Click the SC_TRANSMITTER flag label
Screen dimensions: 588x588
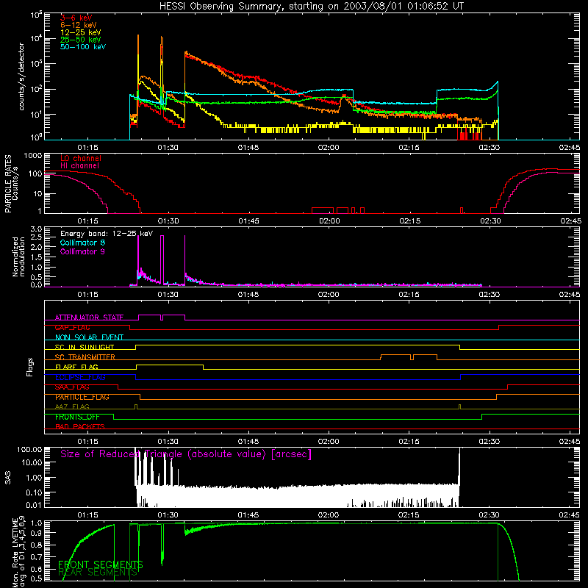pyautogui.click(x=85, y=357)
